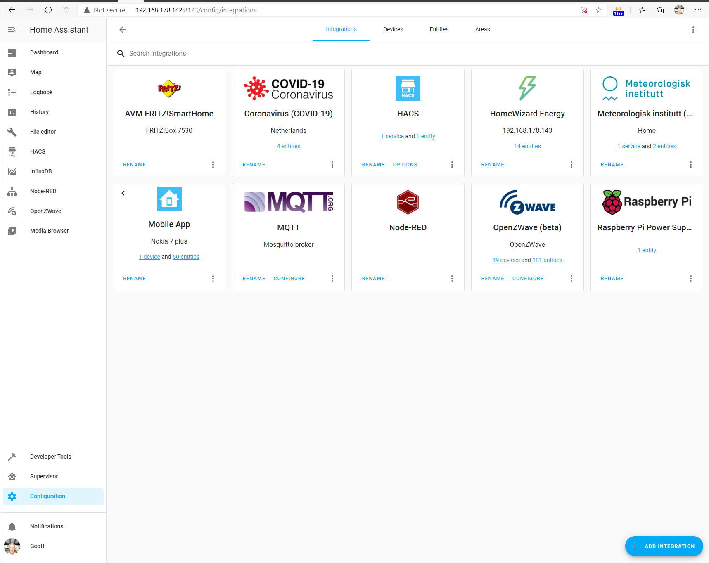
Task: Open the 49 devices link for OpenZWave
Action: pyautogui.click(x=506, y=260)
